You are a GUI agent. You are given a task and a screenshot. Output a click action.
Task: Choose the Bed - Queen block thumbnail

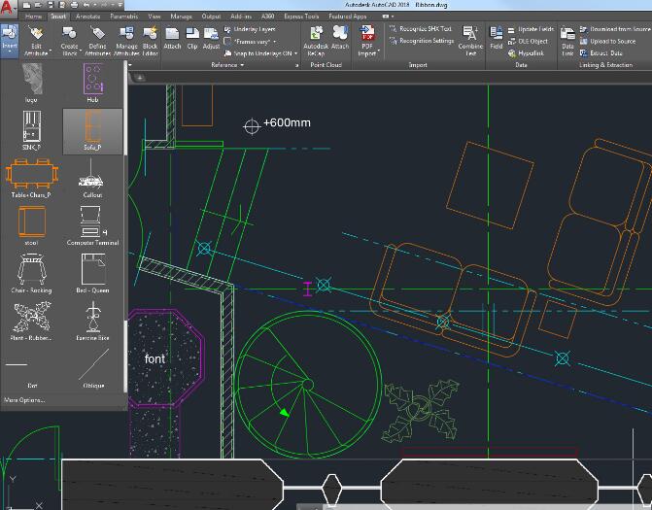click(92, 271)
